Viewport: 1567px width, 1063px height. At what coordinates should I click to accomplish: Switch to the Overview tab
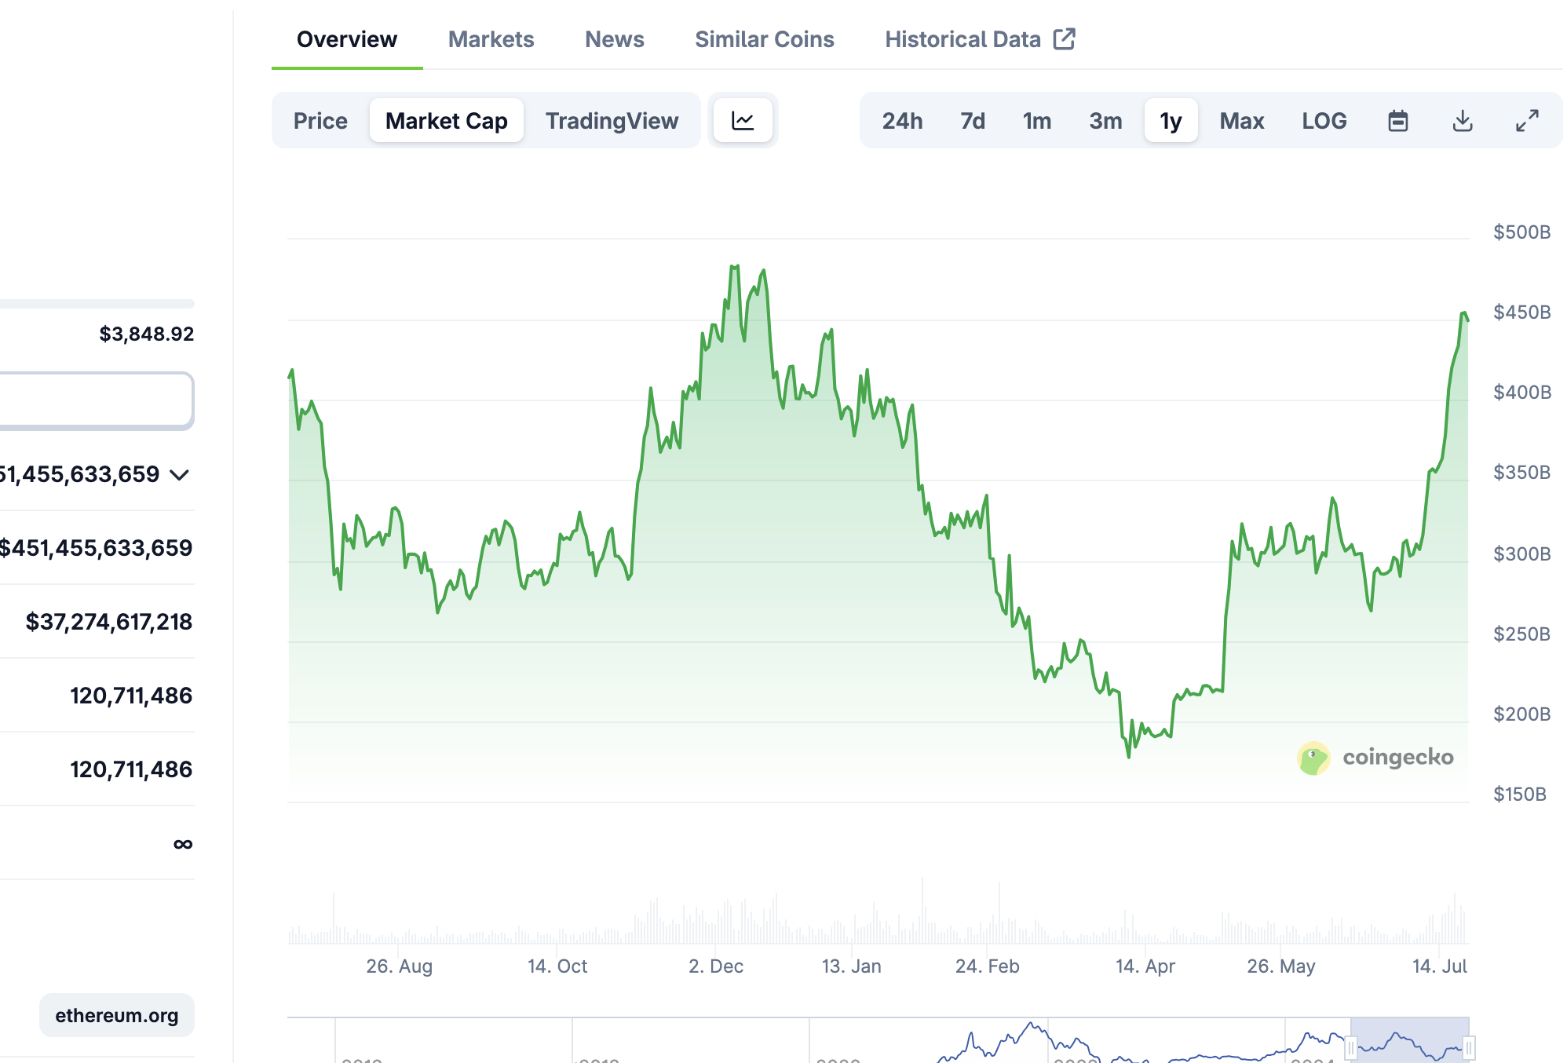(347, 39)
